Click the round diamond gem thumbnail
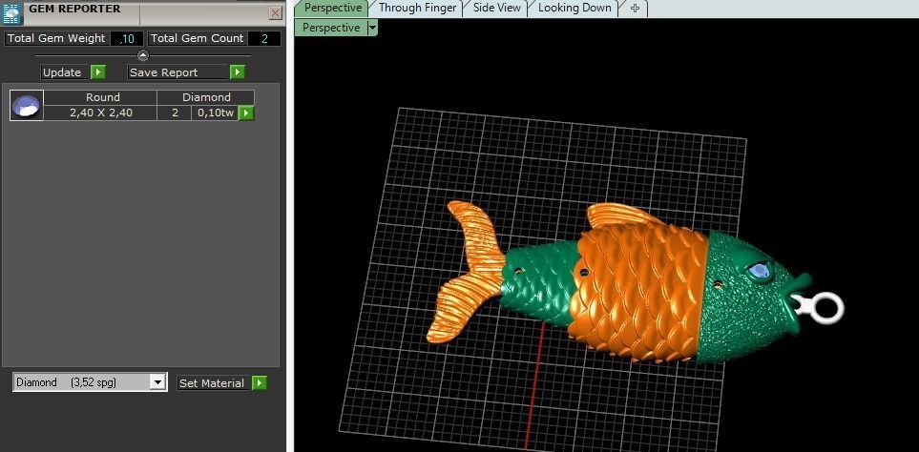This screenshot has height=452, width=919. coord(27,106)
